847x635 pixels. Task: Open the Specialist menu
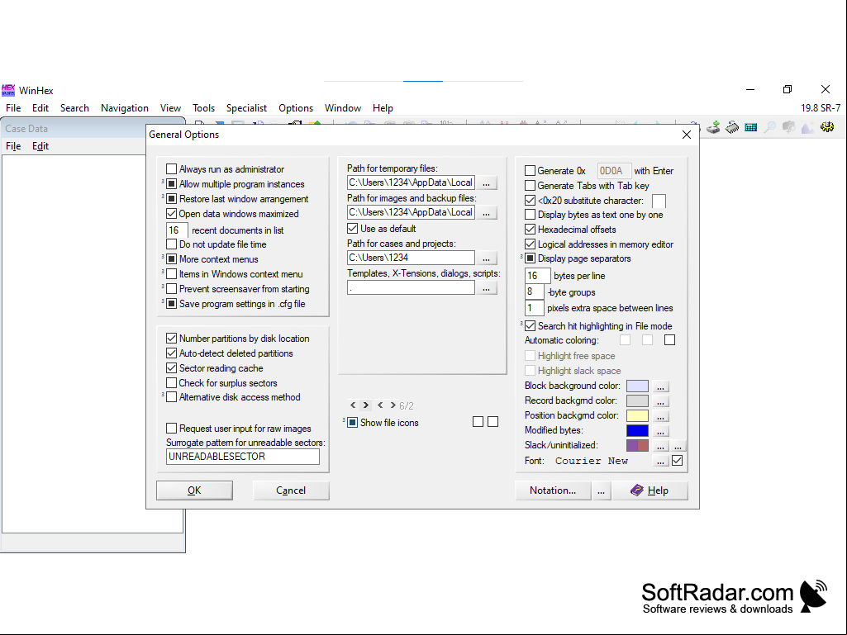tap(246, 108)
